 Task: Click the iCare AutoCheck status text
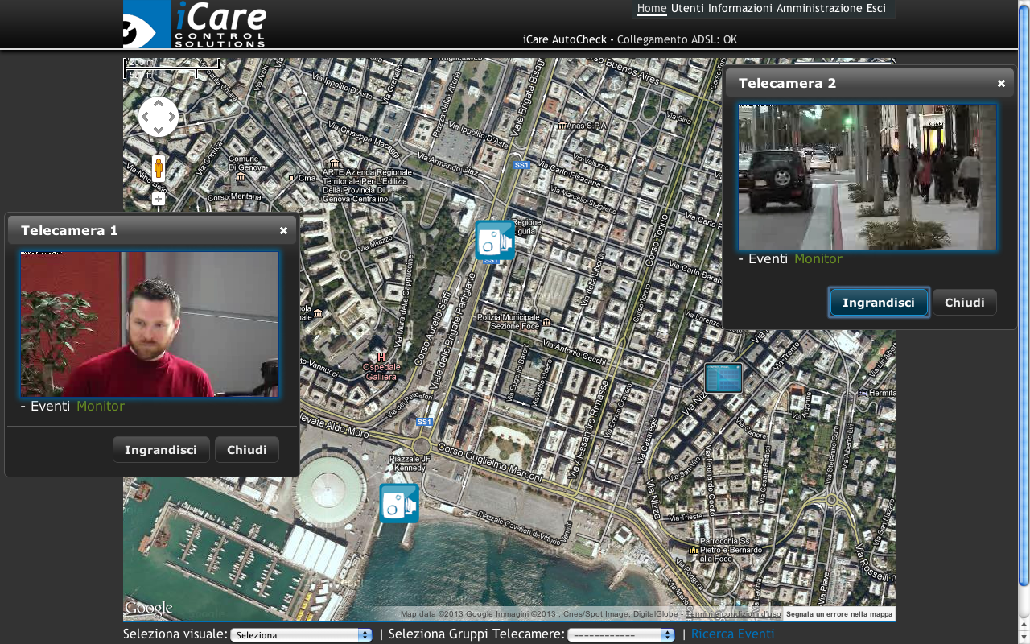pos(630,39)
